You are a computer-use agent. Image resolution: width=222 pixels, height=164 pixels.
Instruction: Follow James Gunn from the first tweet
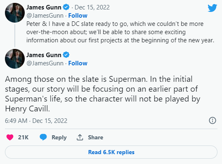78,16
